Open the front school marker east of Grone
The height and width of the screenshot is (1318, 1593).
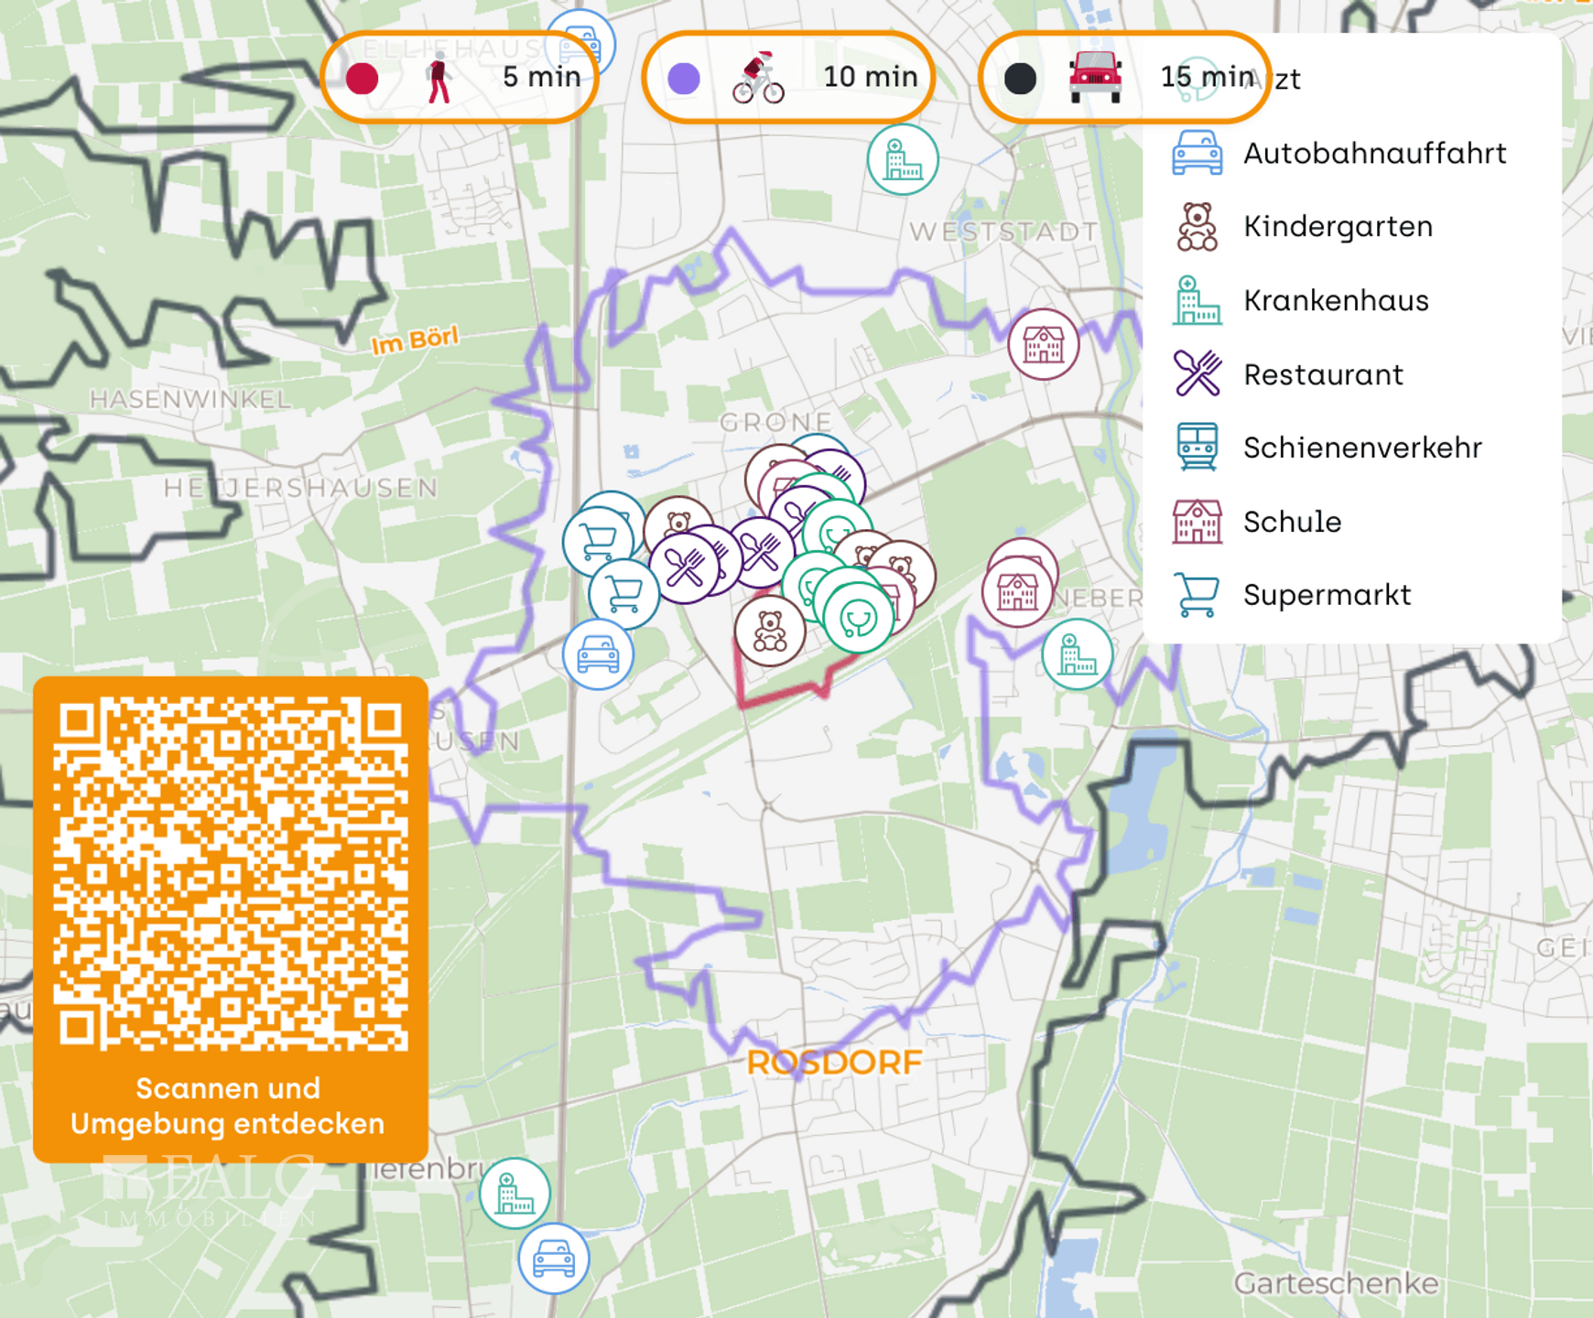[1017, 591]
